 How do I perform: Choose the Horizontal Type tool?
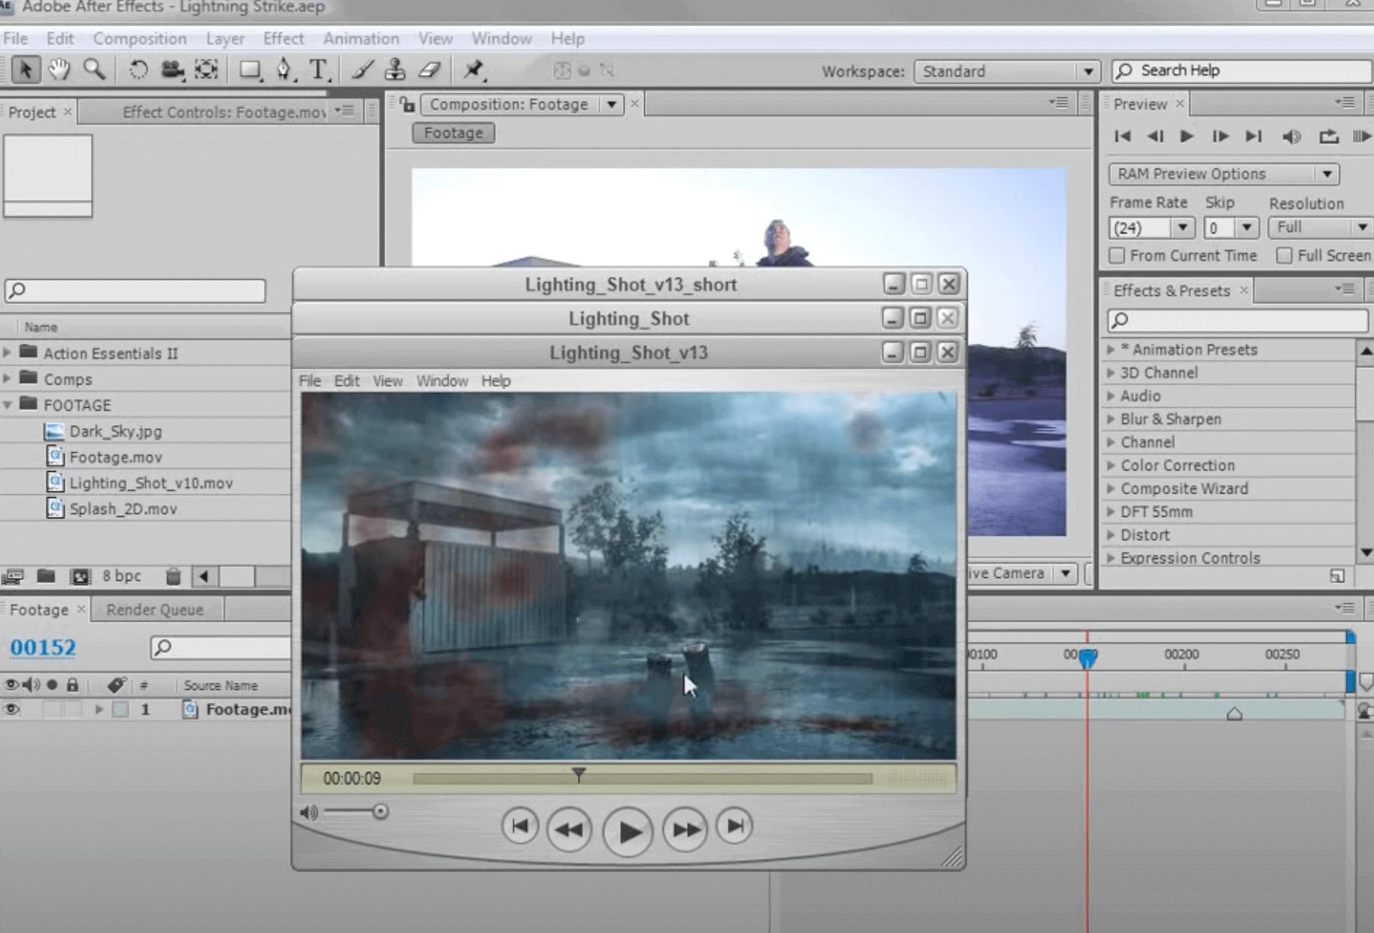[319, 69]
